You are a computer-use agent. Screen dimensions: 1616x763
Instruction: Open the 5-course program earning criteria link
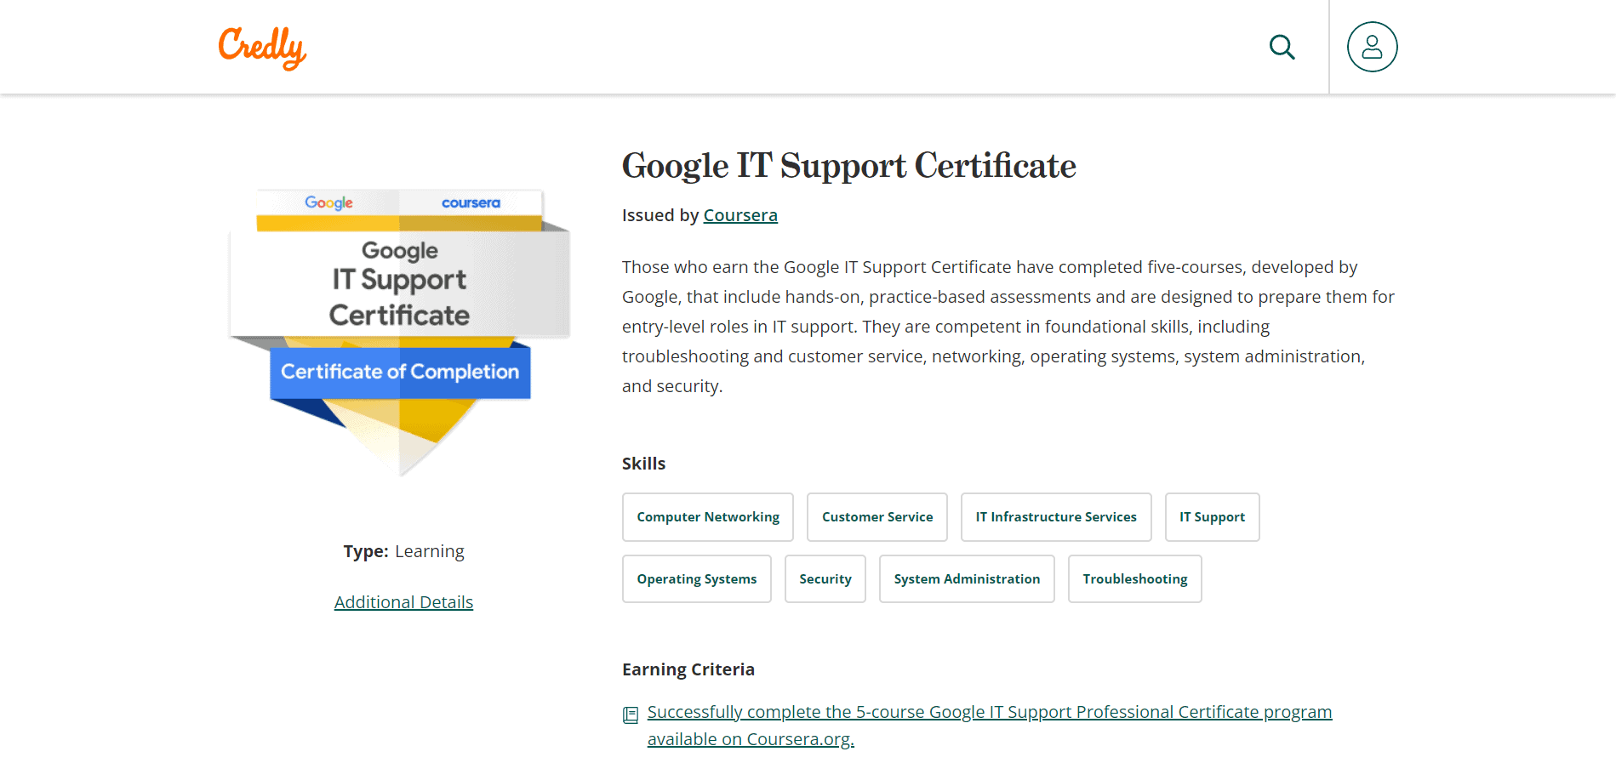click(989, 726)
